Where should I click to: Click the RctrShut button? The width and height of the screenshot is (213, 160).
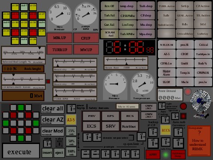click(130, 126)
